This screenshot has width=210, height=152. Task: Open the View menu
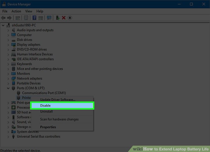coord(29,11)
